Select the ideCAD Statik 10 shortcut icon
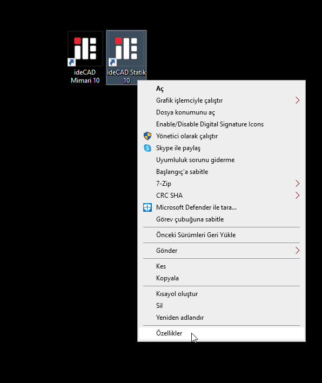The height and width of the screenshot is (383, 322). click(126, 58)
